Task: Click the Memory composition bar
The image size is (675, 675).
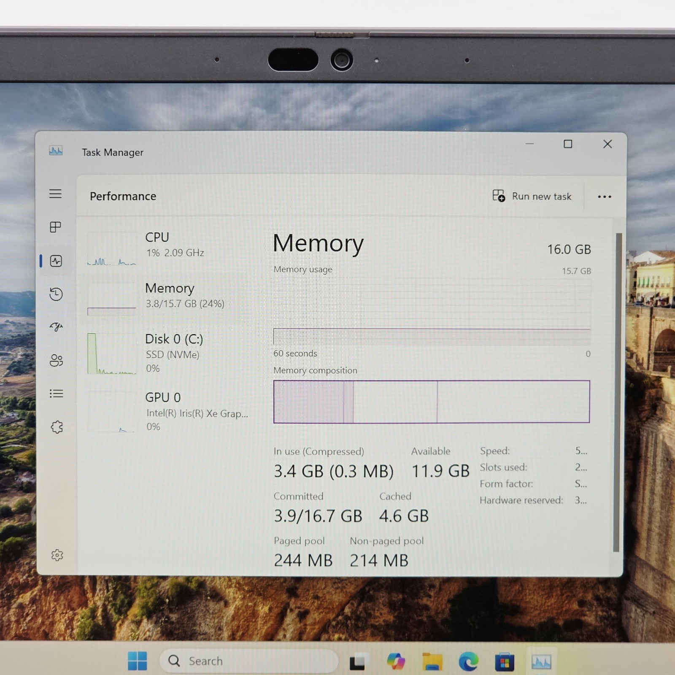Action: [432, 402]
